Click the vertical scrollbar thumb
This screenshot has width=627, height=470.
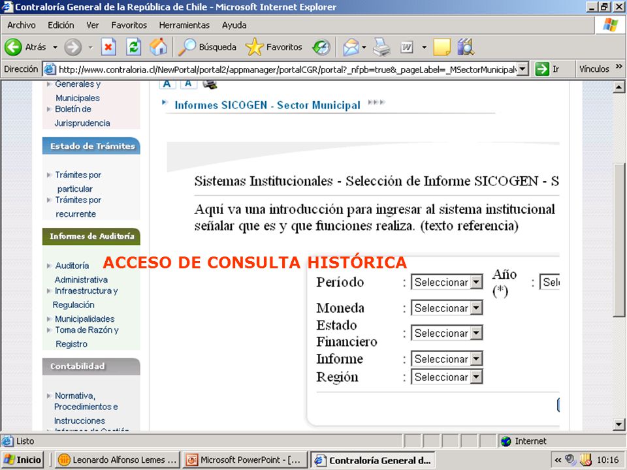(619, 240)
